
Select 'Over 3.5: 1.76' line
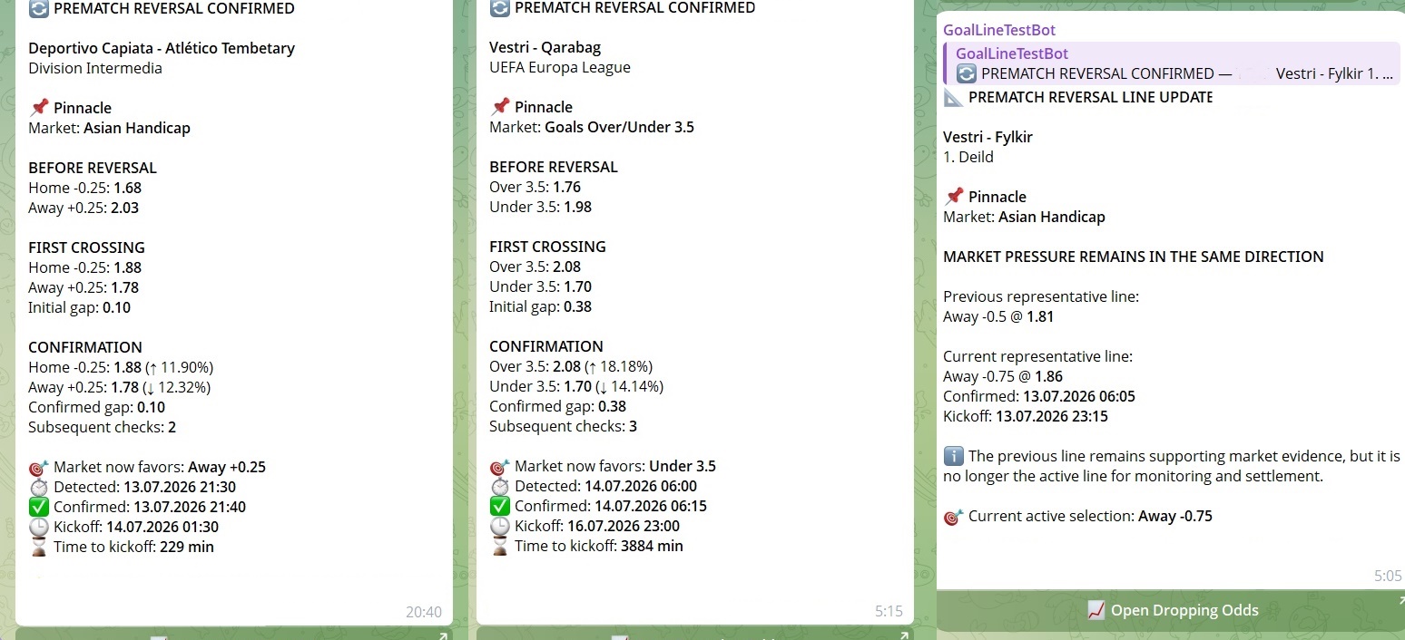click(x=535, y=187)
